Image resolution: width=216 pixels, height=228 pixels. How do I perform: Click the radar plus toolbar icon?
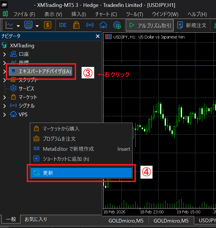[x=117, y=25]
